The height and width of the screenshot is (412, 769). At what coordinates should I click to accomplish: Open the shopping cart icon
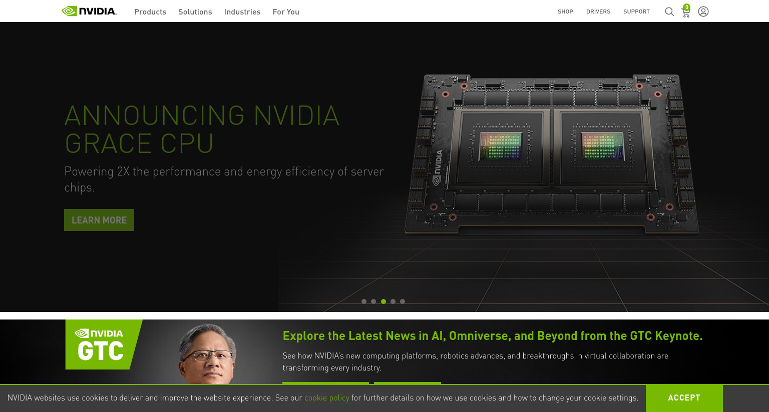[x=686, y=11]
